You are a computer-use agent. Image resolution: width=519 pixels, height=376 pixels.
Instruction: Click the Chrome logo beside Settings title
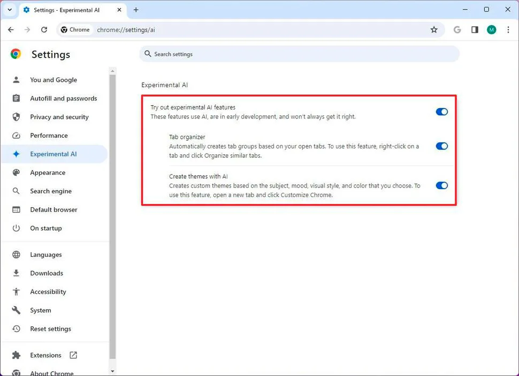click(x=16, y=54)
